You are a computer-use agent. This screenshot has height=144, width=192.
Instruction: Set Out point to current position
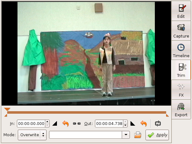pos(133,123)
